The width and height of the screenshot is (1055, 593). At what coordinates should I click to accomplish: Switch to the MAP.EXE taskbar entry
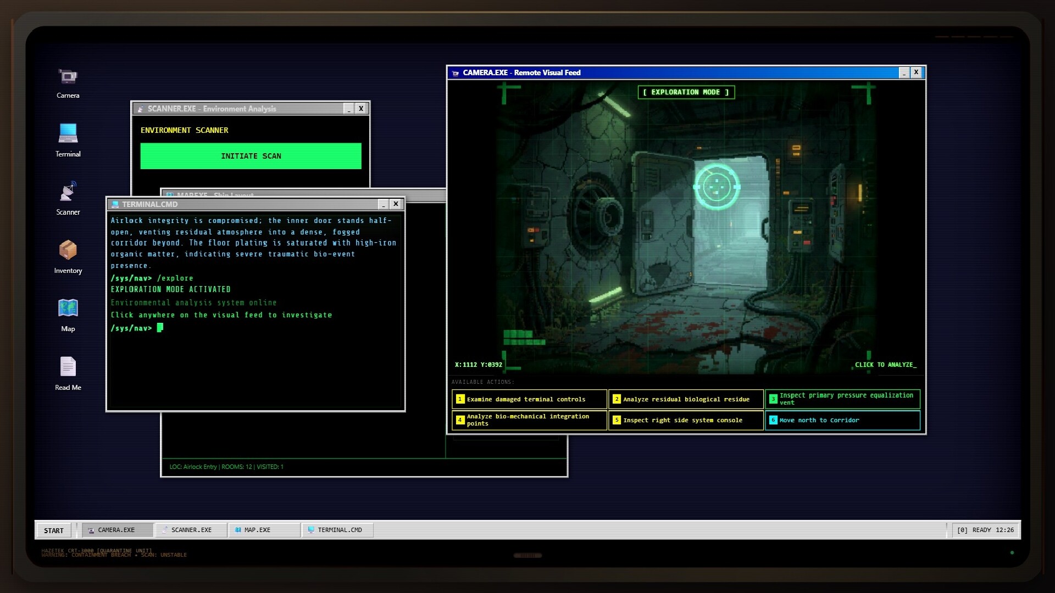point(264,530)
